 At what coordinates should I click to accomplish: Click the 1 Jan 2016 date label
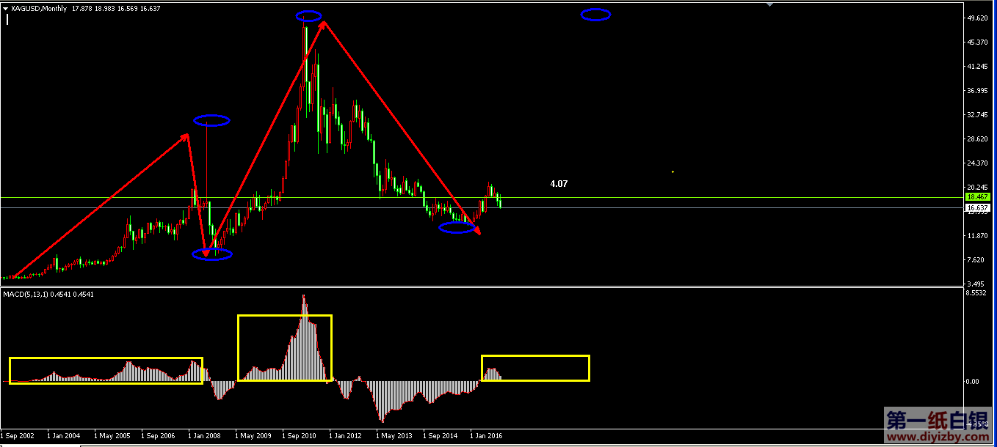coord(486,436)
